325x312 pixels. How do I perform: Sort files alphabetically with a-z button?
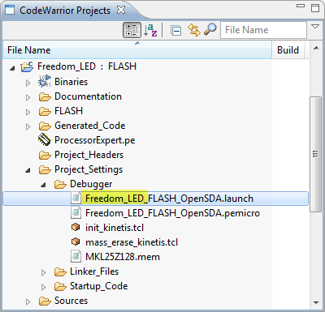tap(150, 30)
